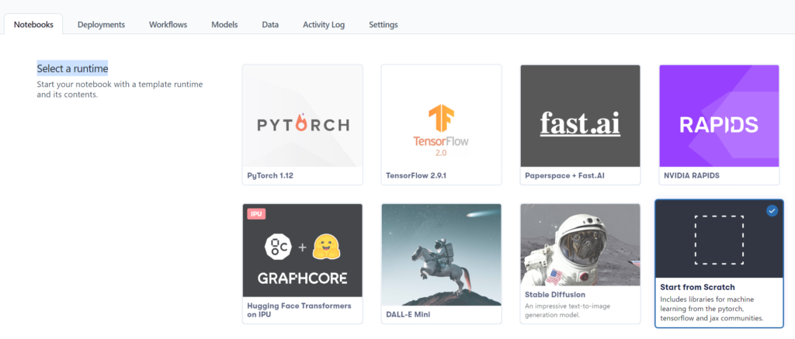Choose the PyTorch logo runtime image
Image resolution: width=795 pixels, height=339 pixels.
(303, 116)
